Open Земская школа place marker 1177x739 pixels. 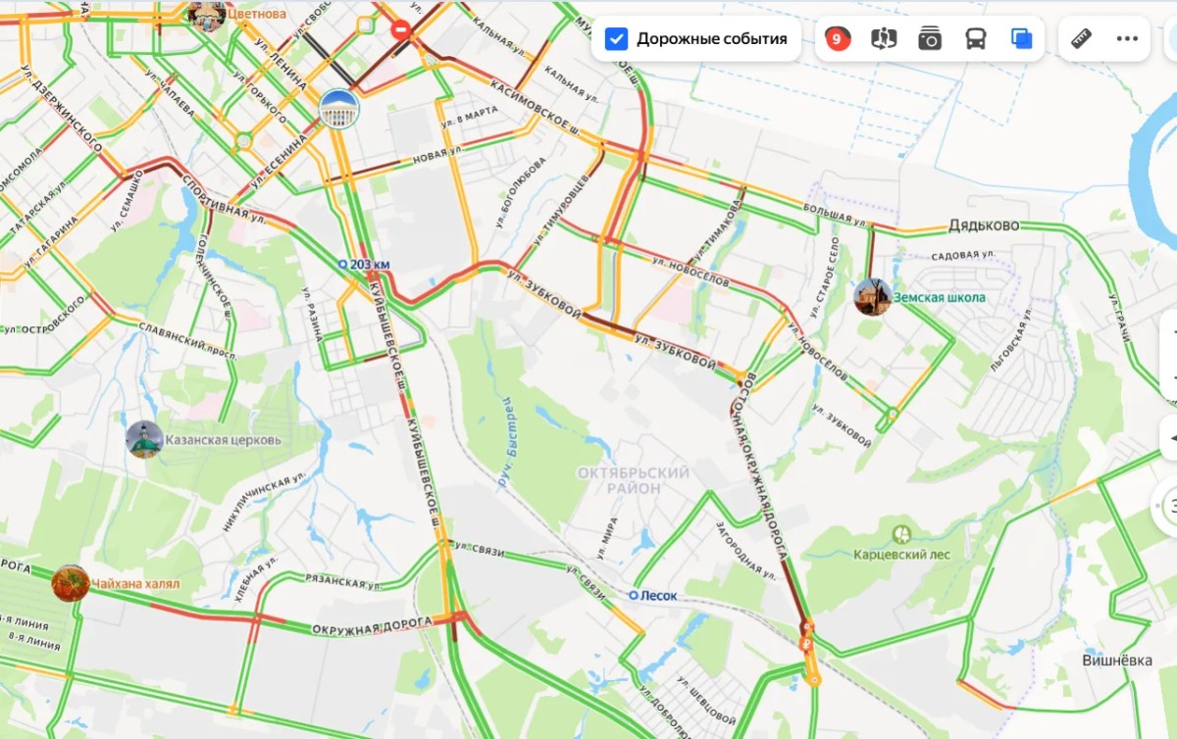point(872,297)
